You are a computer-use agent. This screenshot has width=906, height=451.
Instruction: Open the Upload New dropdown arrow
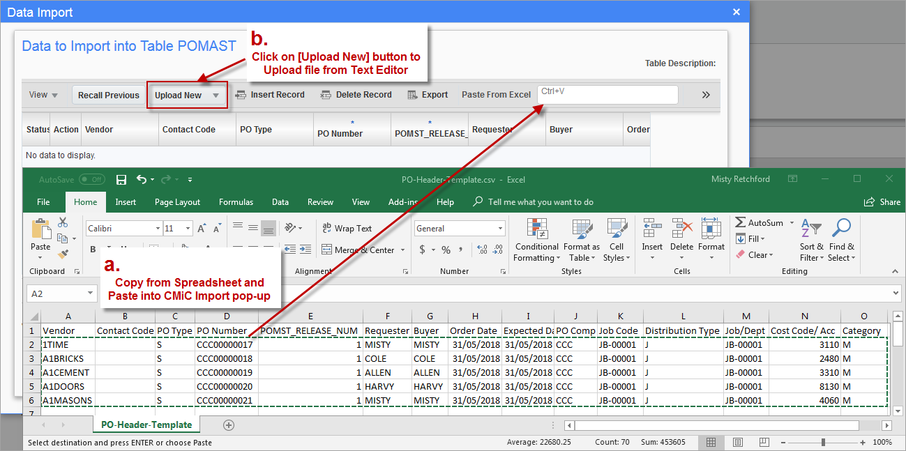point(216,95)
